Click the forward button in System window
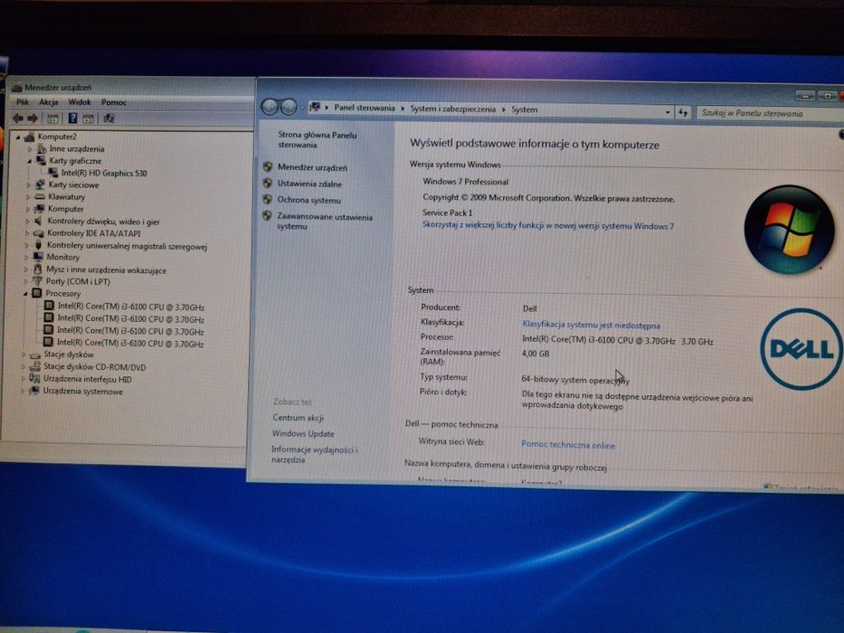Image resolution: width=844 pixels, height=633 pixels. 289,107
